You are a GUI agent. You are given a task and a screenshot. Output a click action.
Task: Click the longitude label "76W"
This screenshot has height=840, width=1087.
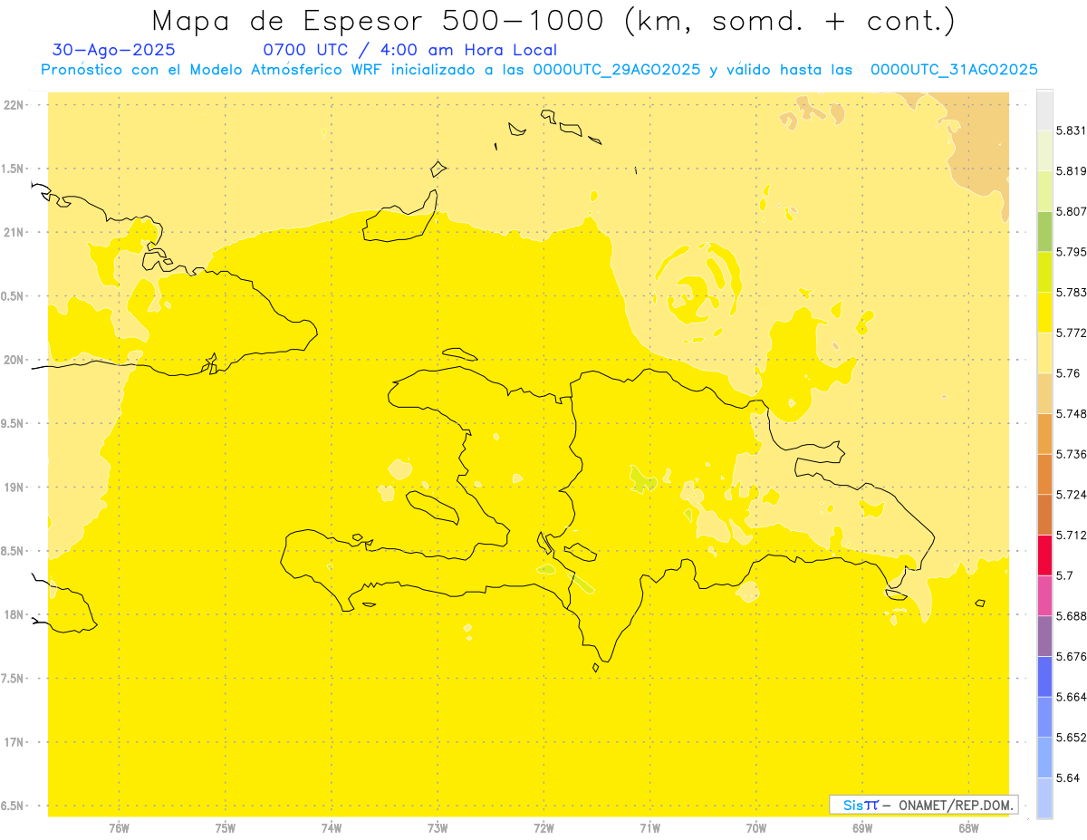click(x=119, y=828)
